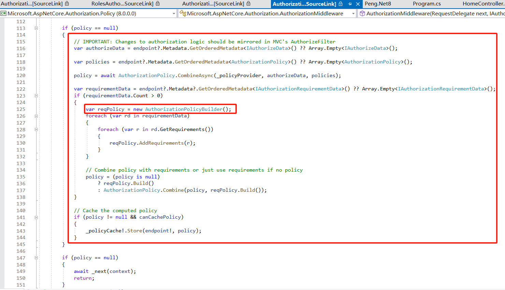Viewport: 505px width, 290px height.
Task: Click the class icon beside AuthorizationMiddleware type name
Action: click(183, 13)
